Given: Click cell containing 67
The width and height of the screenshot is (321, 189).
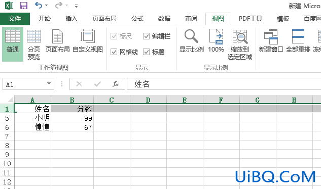Looking at the screenshot, I should point(72,127).
